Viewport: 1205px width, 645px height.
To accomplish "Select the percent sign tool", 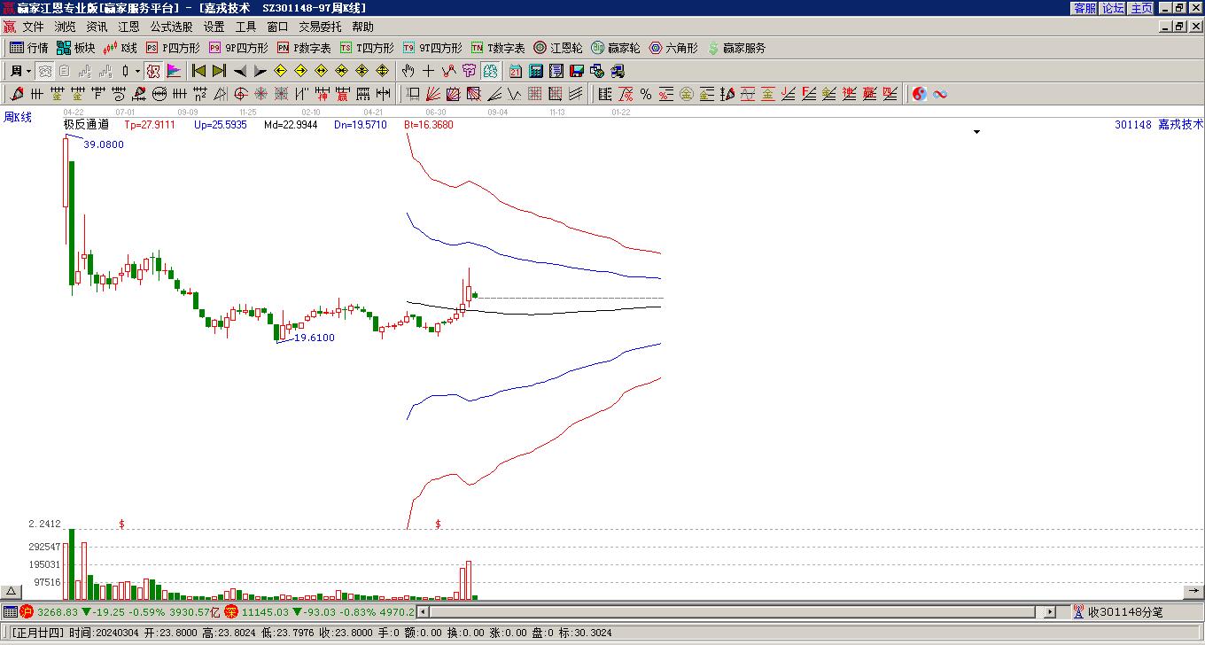I will 646,94.
